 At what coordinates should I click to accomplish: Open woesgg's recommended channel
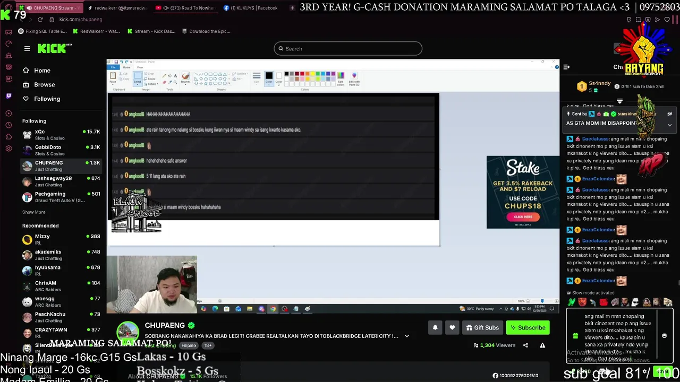click(x=61, y=301)
